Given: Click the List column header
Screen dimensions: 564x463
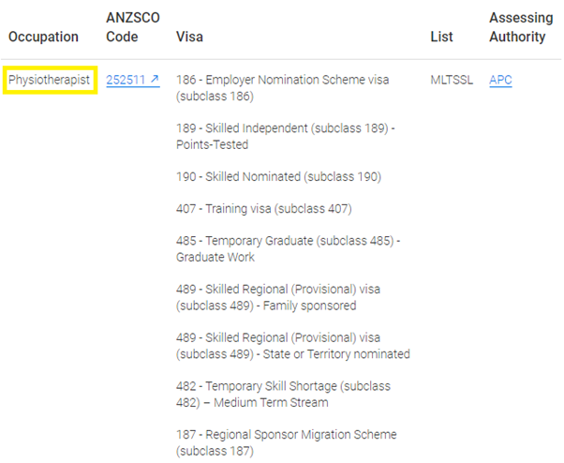Looking at the screenshot, I should click(x=441, y=37).
